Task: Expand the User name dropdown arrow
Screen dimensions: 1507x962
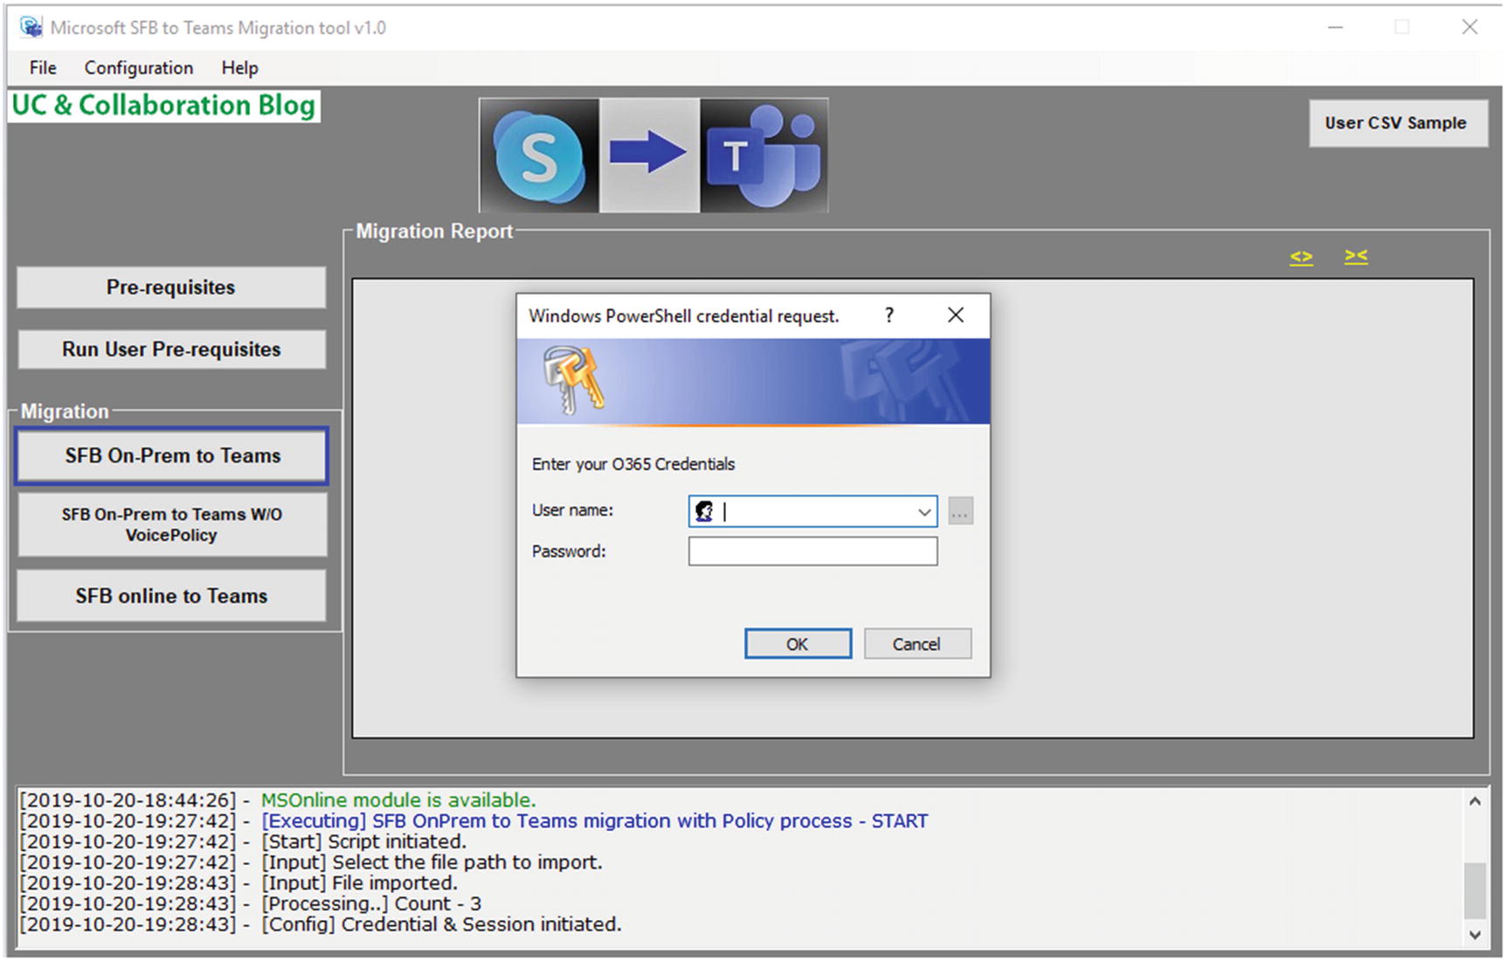Action: coord(923,512)
